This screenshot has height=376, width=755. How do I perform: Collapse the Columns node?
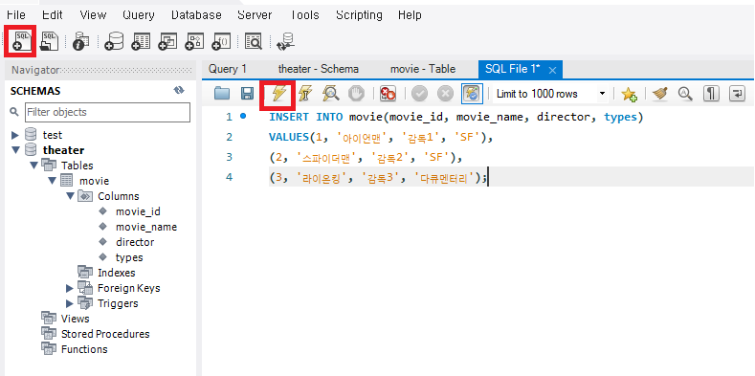point(70,196)
